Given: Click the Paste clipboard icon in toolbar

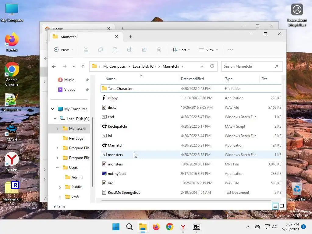Looking at the screenshot, I should pos(115,50).
